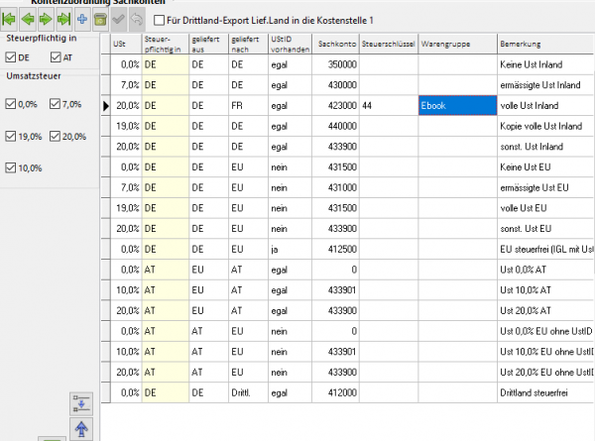Click the Sachkonto column header
The width and height of the screenshot is (595, 441).
pyautogui.click(x=337, y=45)
